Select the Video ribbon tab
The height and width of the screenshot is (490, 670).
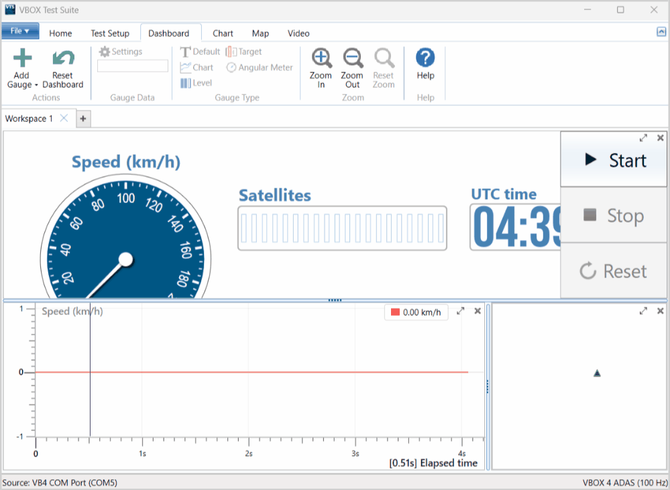point(298,34)
